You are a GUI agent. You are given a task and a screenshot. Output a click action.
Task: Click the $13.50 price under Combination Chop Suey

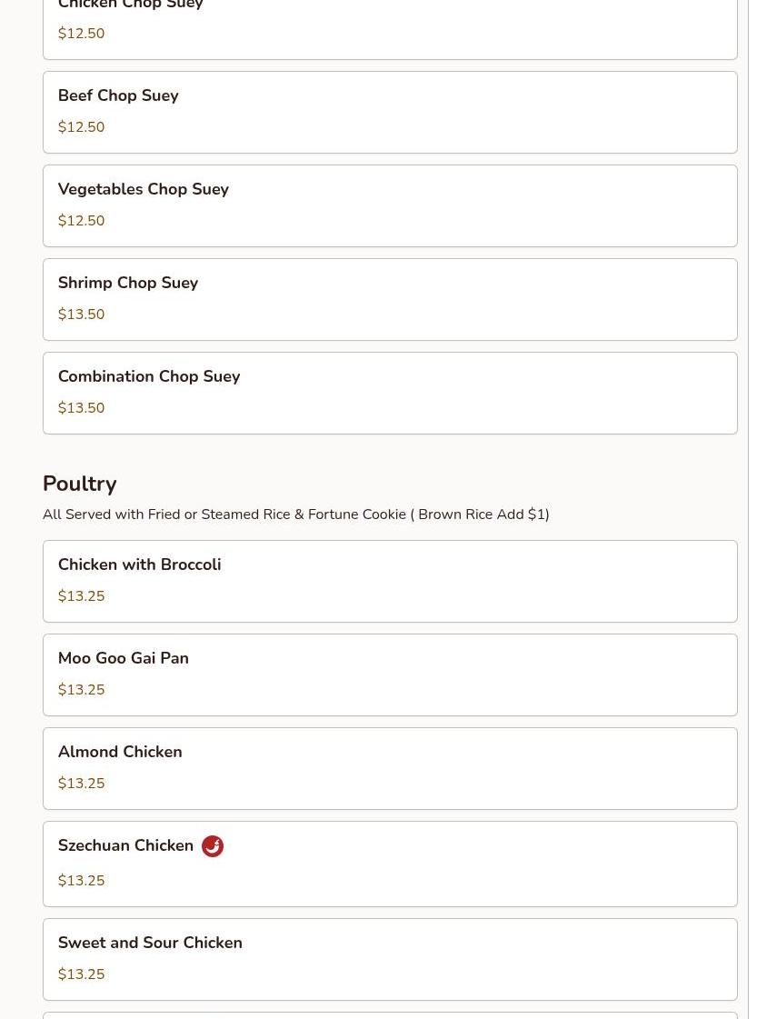coord(81,407)
